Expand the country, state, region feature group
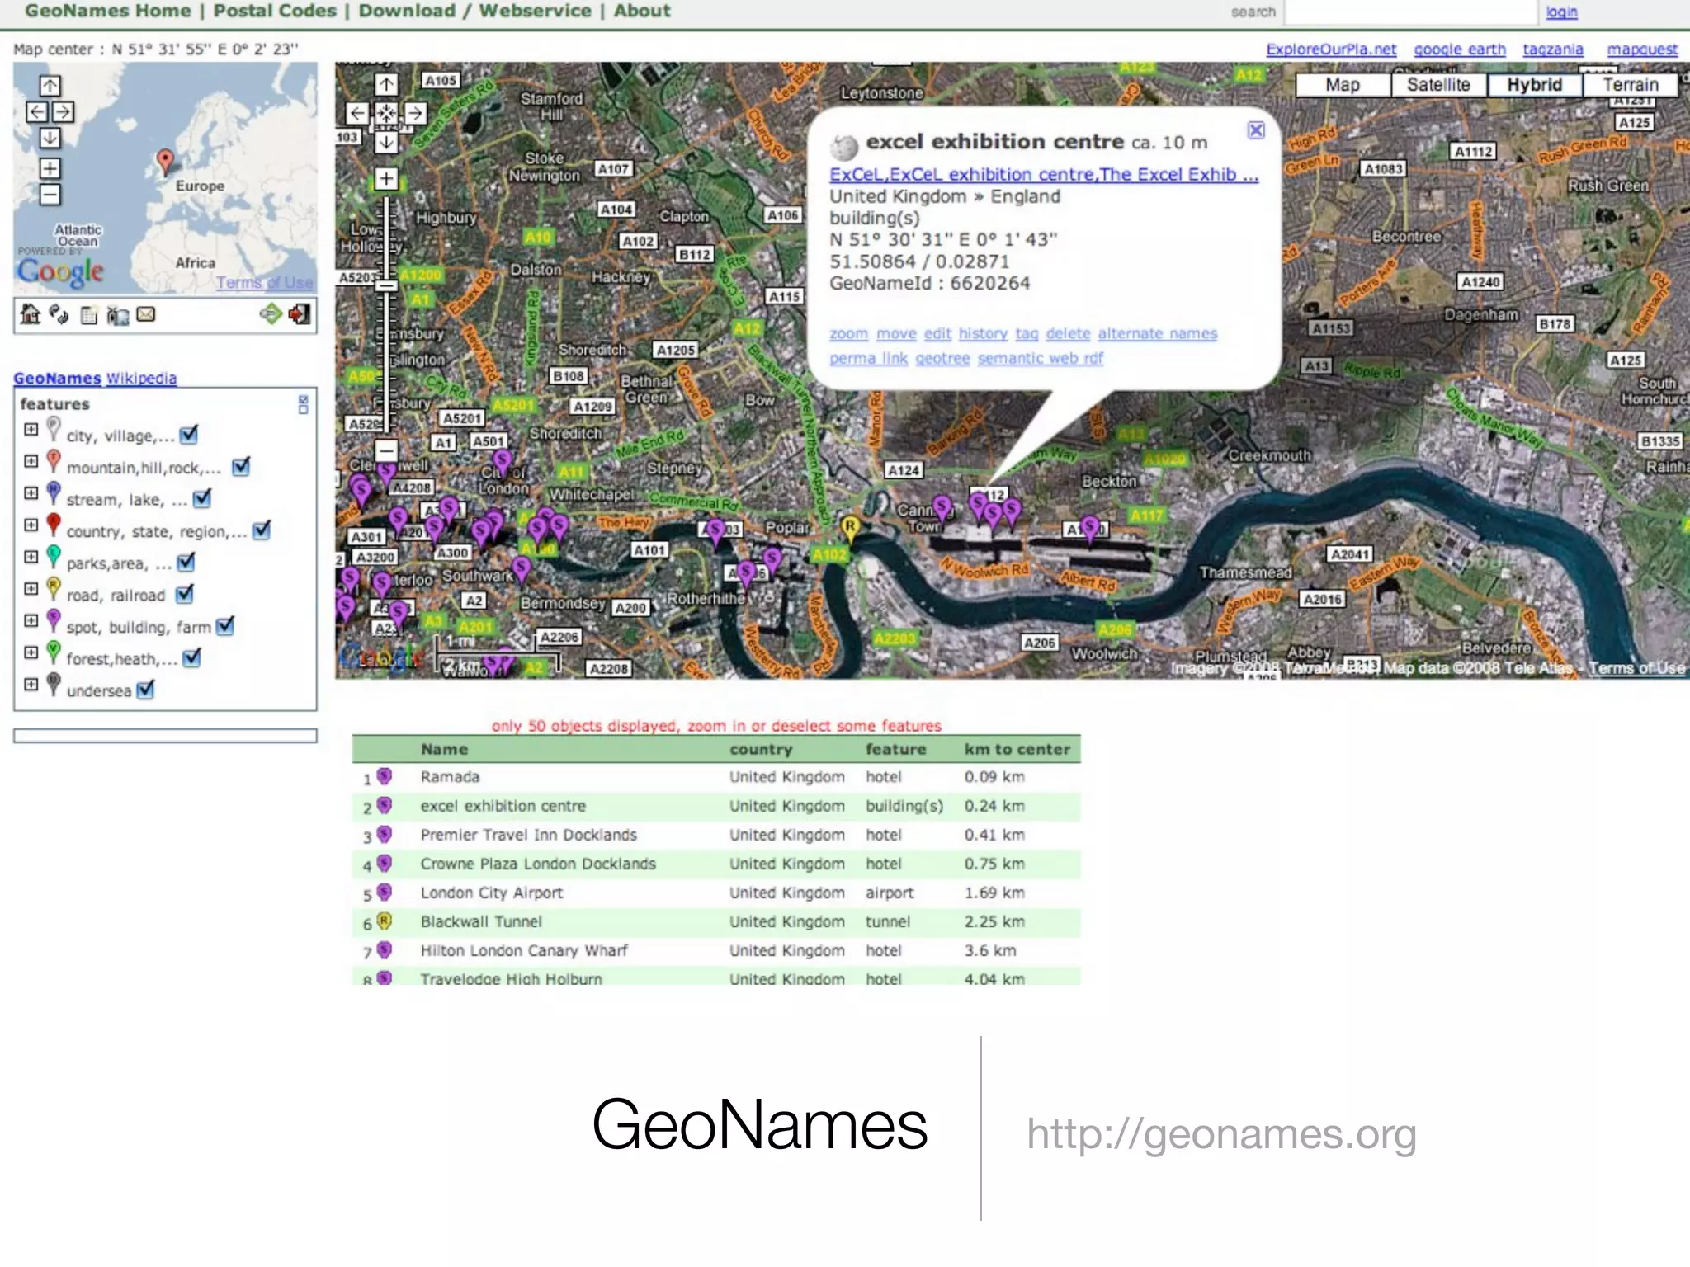 (x=31, y=525)
